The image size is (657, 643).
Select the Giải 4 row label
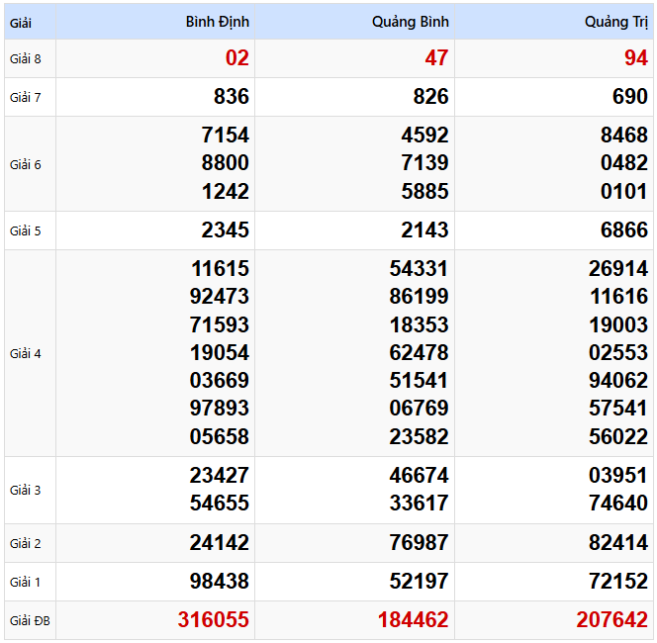tap(26, 353)
